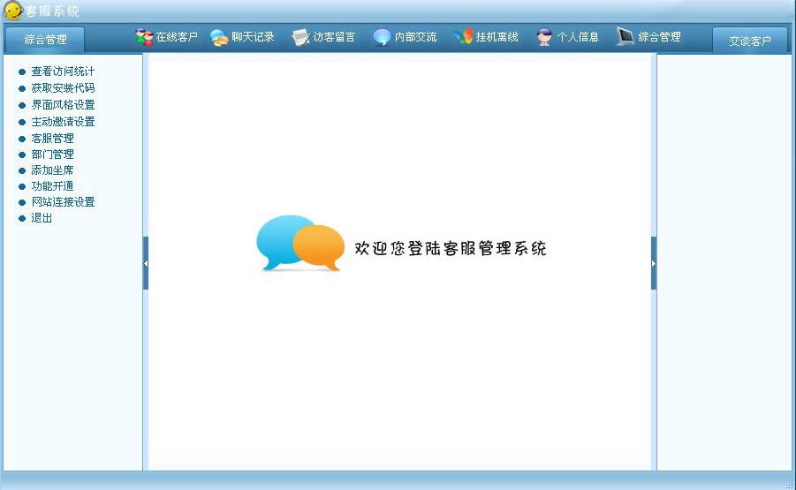Screen dimensions: 796x490
Task: Collapse the left sidebar panel arrow
Action: coord(146,263)
